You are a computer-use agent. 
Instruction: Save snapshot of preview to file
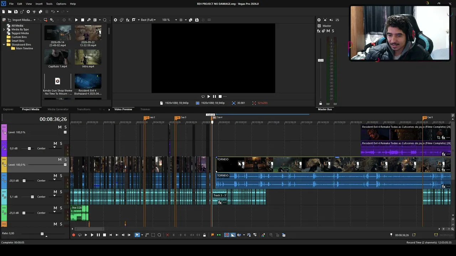[x=197, y=20]
